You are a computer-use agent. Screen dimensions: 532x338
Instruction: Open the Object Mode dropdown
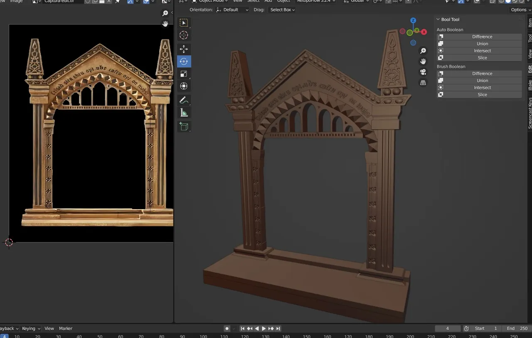click(210, 2)
